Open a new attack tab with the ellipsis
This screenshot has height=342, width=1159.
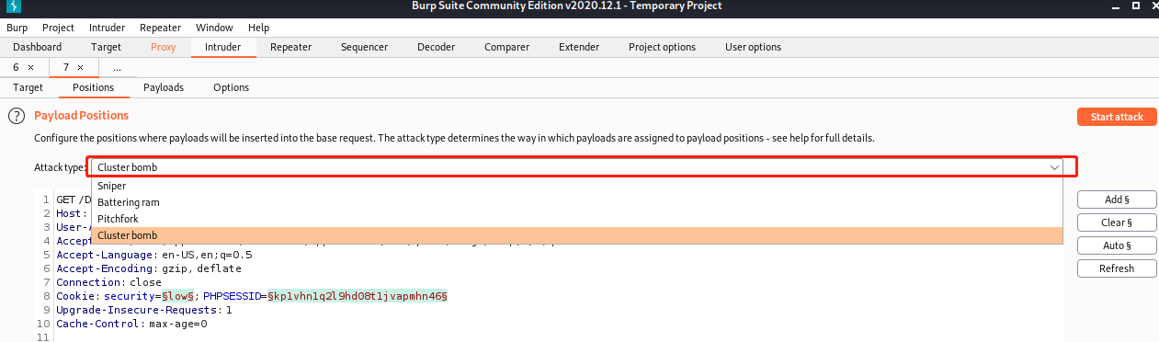pyautogui.click(x=117, y=68)
